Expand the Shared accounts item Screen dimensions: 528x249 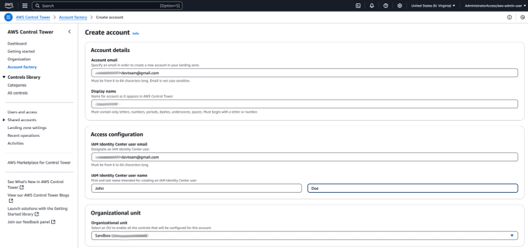(x=4, y=120)
